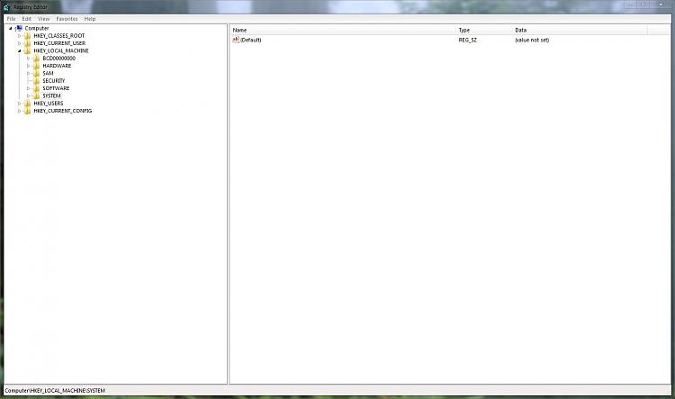Open the File menu
This screenshot has width=675, height=399.
[x=11, y=19]
